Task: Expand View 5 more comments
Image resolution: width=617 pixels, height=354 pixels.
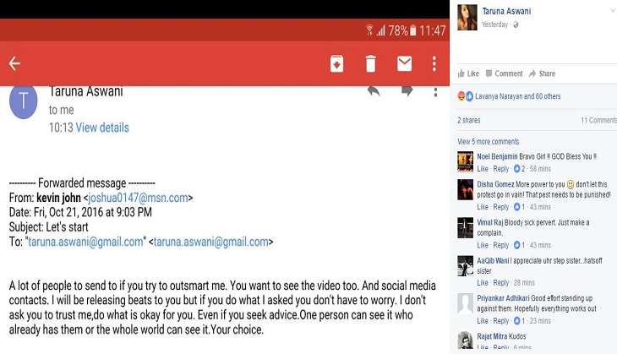Action: pos(489,142)
